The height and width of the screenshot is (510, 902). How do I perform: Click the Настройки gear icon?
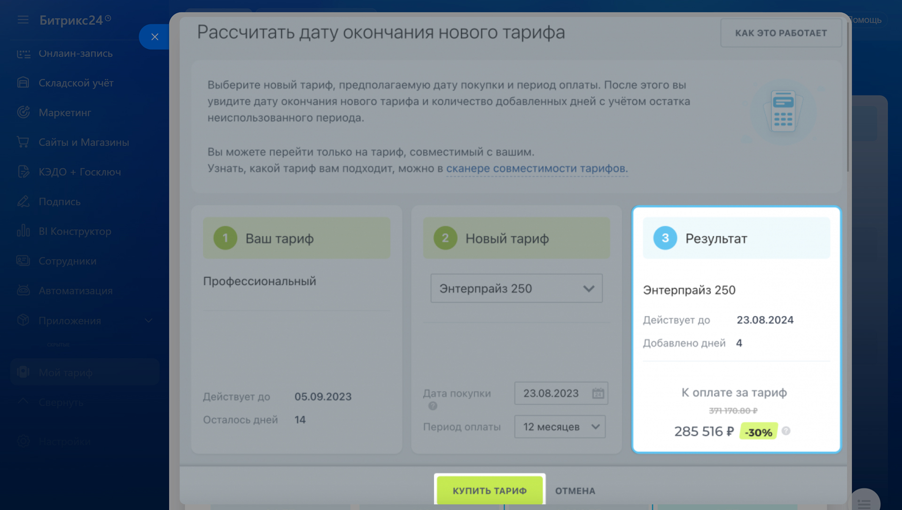pos(23,441)
